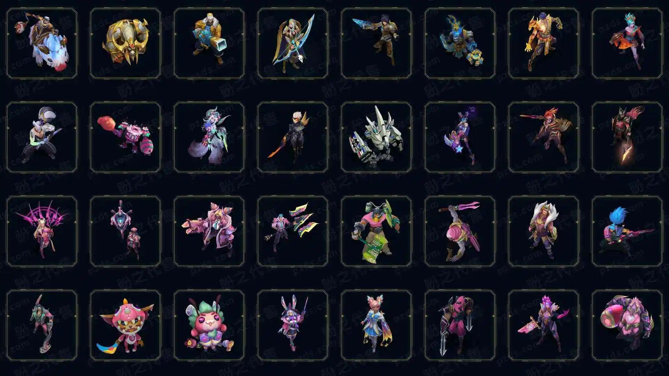
Task: Select the bearded man holding square cannon
Action: (x=209, y=43)
